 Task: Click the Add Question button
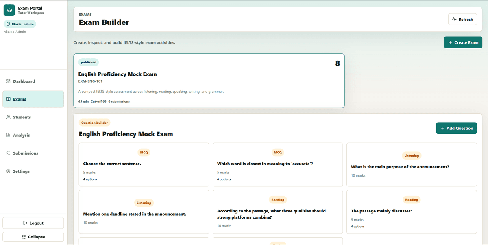tap(456, 128)
